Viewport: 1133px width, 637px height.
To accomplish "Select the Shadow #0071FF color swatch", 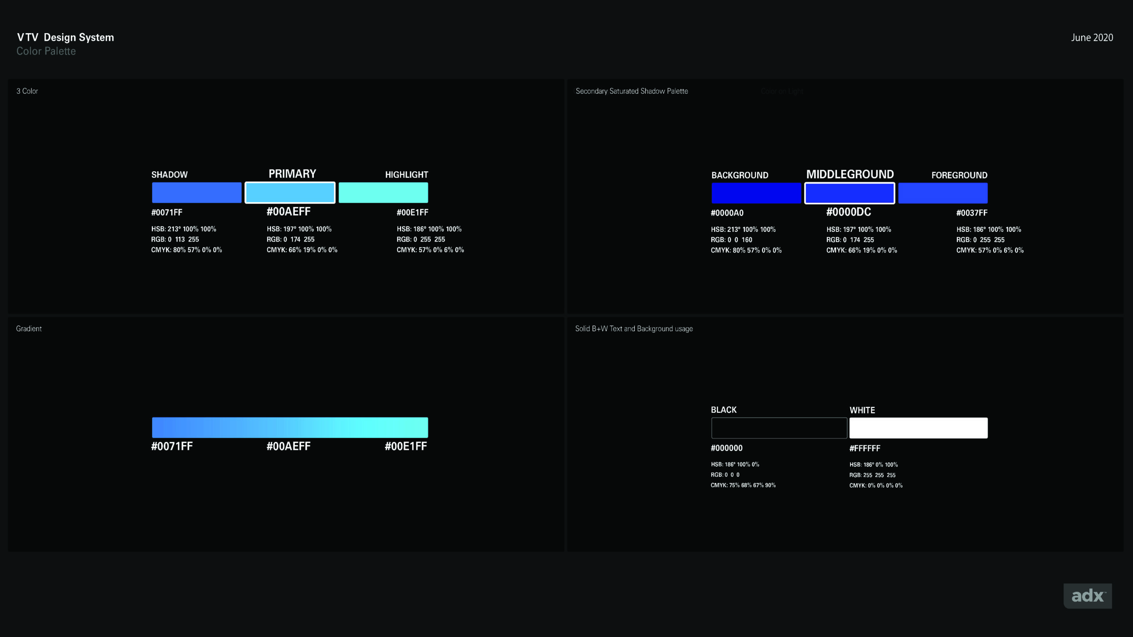I will tap(197, 193).
